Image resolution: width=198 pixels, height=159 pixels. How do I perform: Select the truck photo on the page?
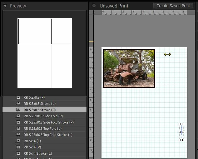pyautogui.click(x=129, y=68)
